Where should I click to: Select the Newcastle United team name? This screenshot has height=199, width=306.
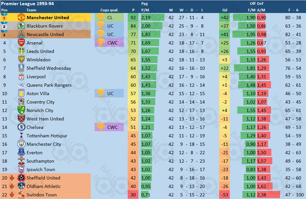coord(45,34)
